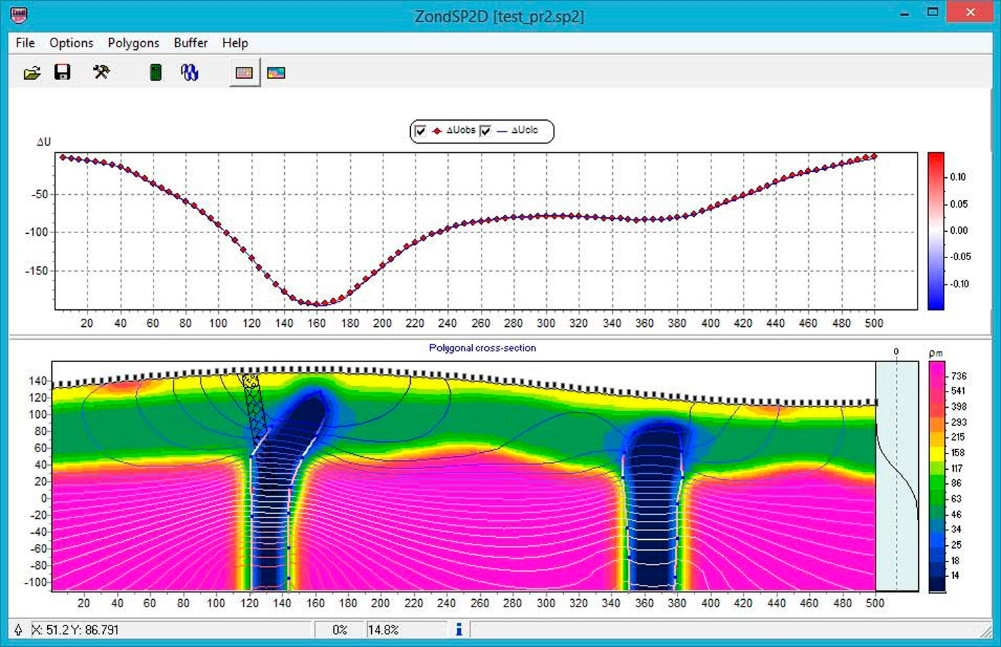Viewport: 1001px width, 647px height.
Task: Save the project with the floppy disk icon
Action: coord(62,73)
